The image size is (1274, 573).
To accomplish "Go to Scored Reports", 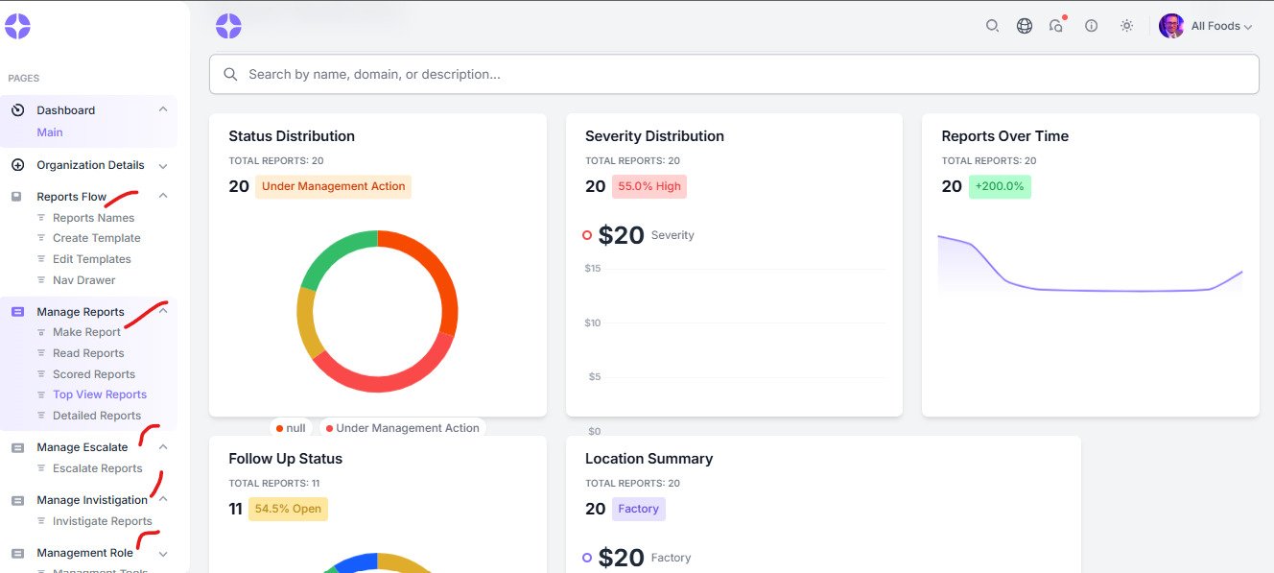I will pyautogui.click(x=94, y=374).
